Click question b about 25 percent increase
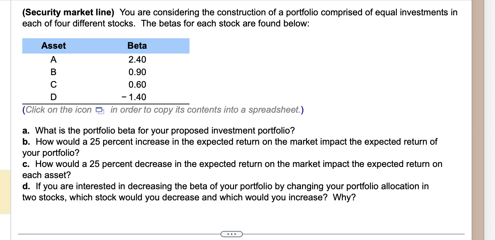 tap(230, 142)
